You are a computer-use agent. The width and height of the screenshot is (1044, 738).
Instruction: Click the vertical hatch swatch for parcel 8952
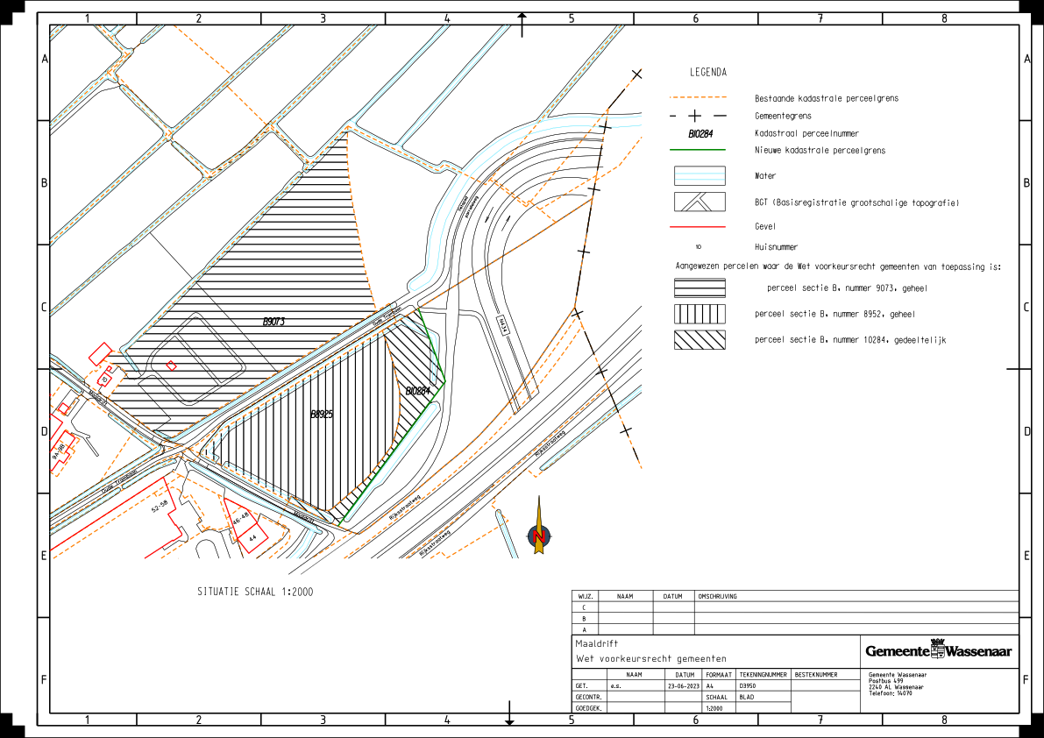[x=699, y=314]
